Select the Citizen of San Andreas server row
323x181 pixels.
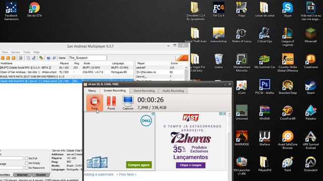coord(67,72)
